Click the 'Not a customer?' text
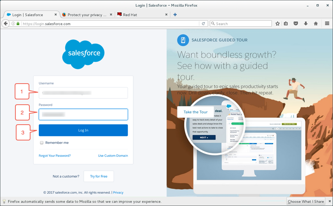This screenshot has width=333, height=206. [x=66, y=176]
